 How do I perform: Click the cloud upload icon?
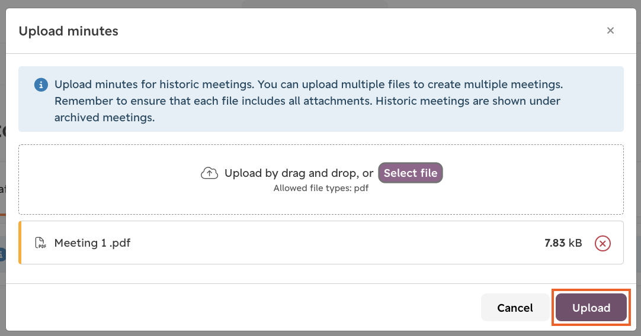click(209, 173)
